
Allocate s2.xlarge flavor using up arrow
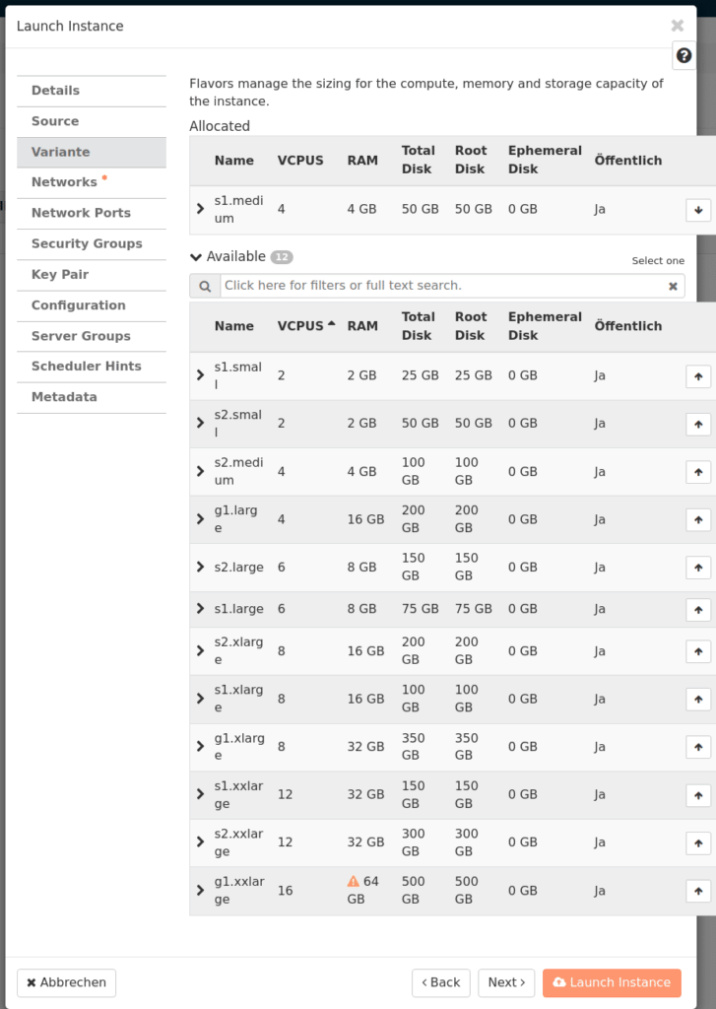(697, 651)
